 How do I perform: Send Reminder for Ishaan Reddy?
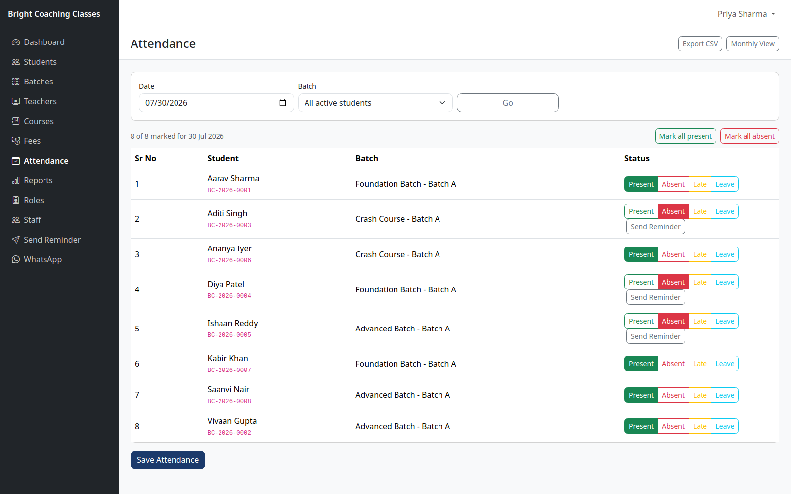tap(656, 336)
